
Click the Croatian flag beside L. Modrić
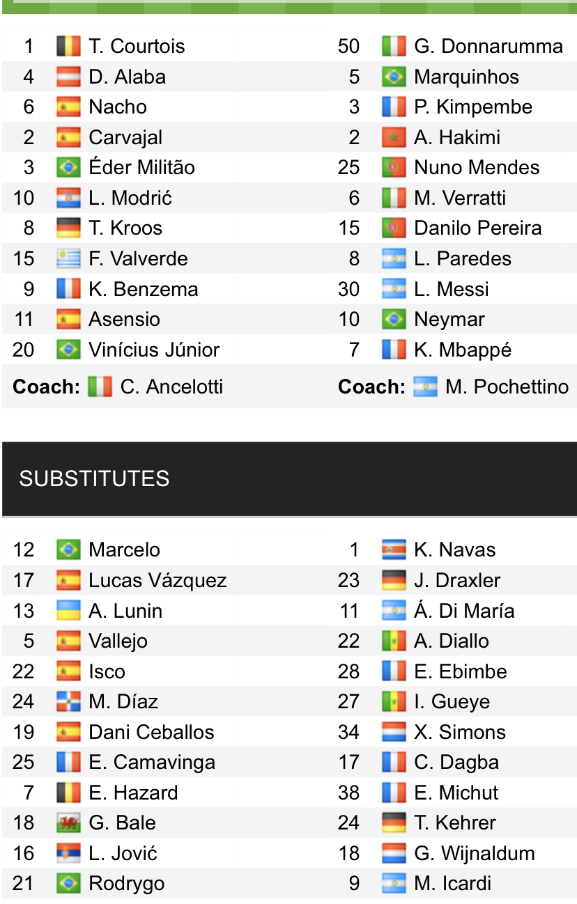pyautogui.click(x=68, y=198)
